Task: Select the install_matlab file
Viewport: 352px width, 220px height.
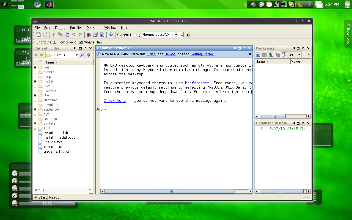Action: (x=56, y=133)
